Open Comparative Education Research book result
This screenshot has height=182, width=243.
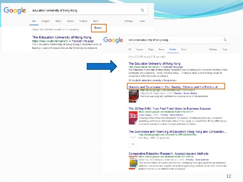(x=168, y=154)
